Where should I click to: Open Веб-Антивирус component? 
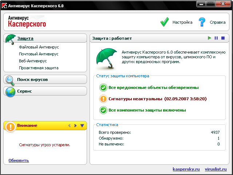tap(33, 61)
